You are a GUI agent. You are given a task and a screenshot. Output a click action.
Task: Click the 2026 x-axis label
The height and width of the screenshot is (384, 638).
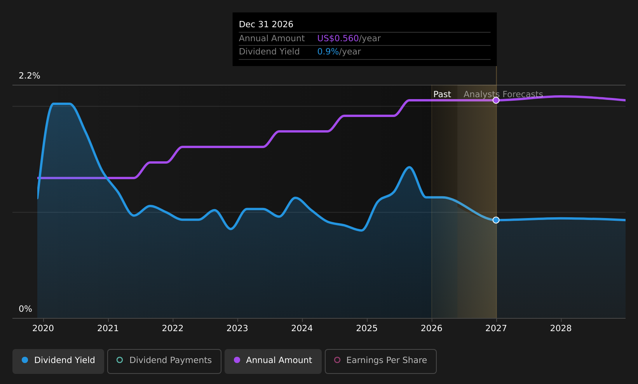(x=431, y=328)
